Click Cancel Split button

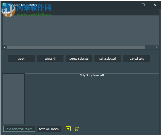[137, 59]
